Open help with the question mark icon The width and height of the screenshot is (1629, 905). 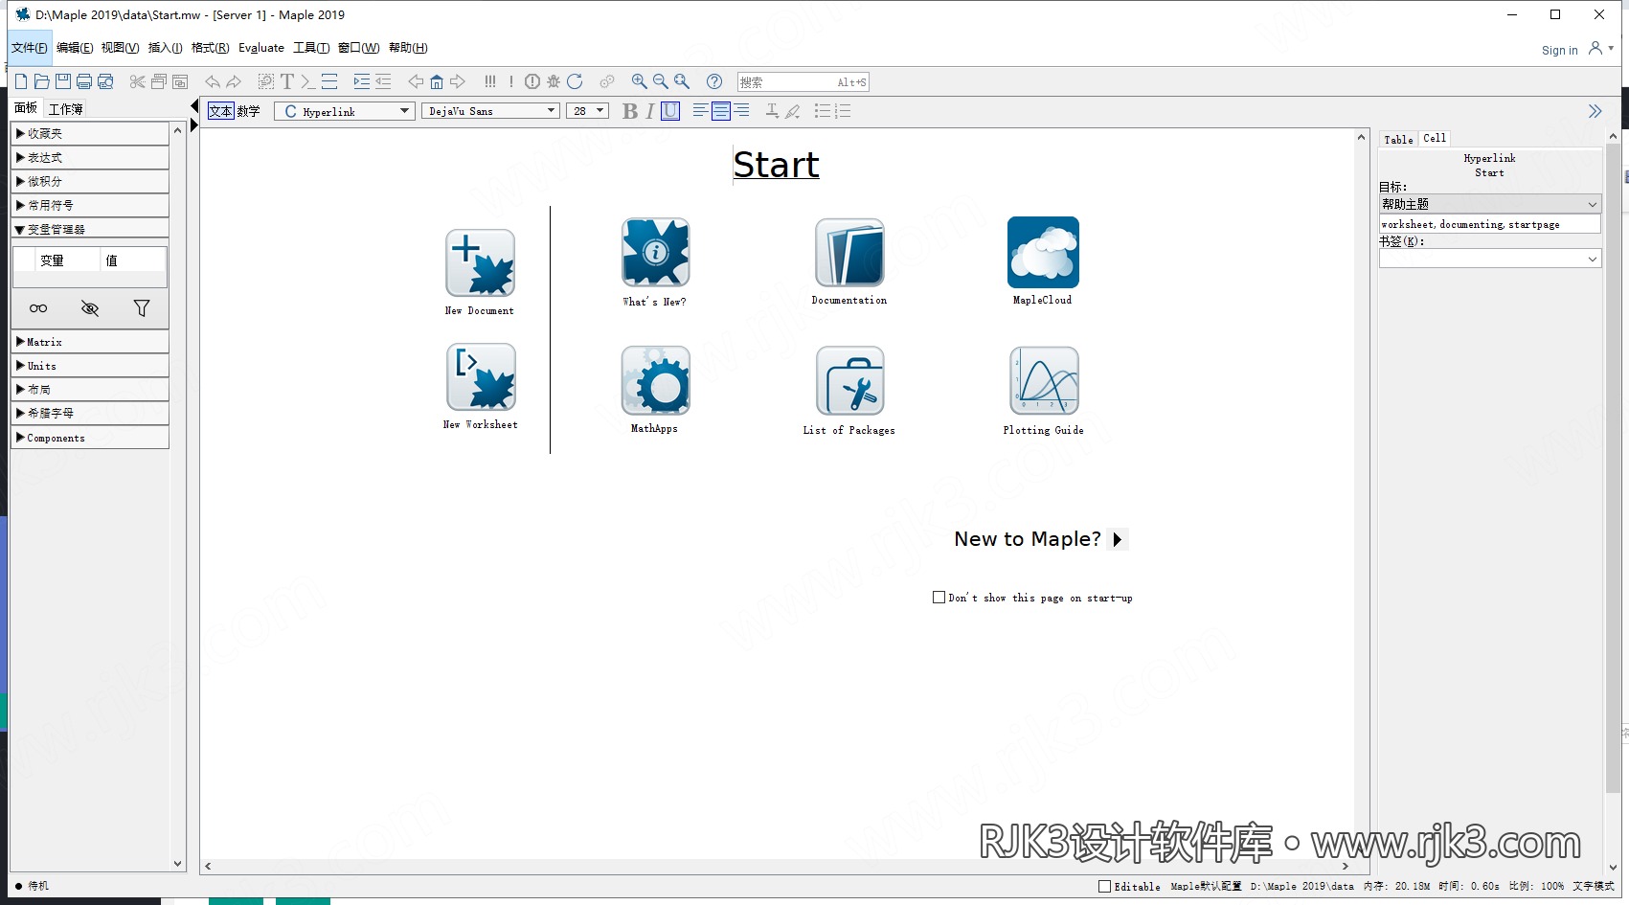tap(714, 81)
